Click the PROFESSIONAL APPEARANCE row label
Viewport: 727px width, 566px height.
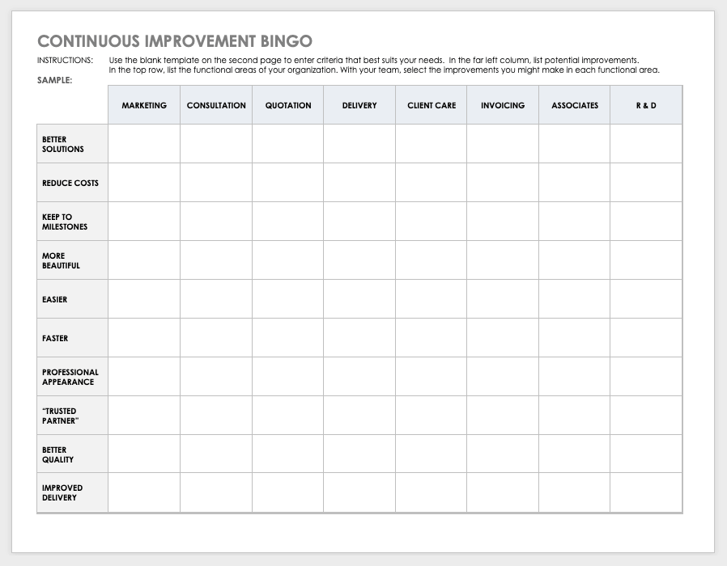coord(70,377)
